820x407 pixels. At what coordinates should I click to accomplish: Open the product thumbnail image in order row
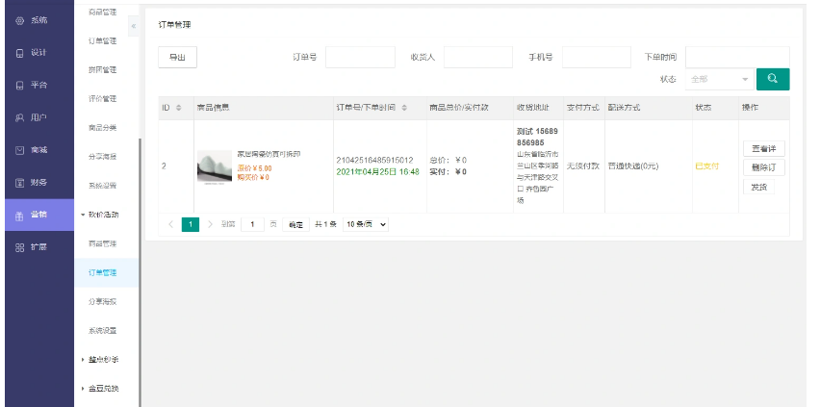point(215,166)
